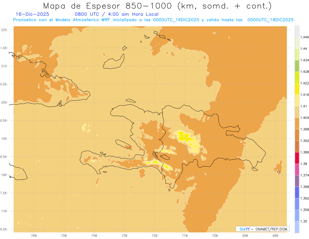
Task: Click the legend value '1.356'
Action: (x=305, y=210)
